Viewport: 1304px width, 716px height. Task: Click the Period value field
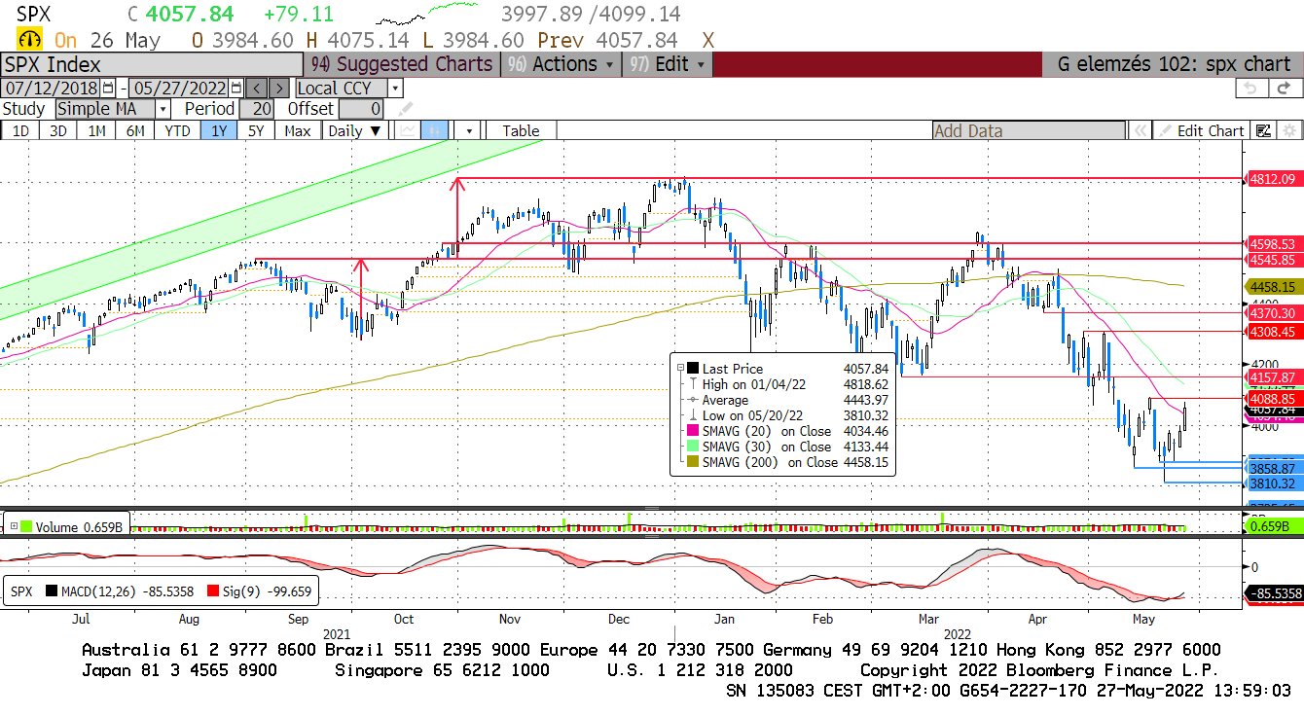pos(258,109)
